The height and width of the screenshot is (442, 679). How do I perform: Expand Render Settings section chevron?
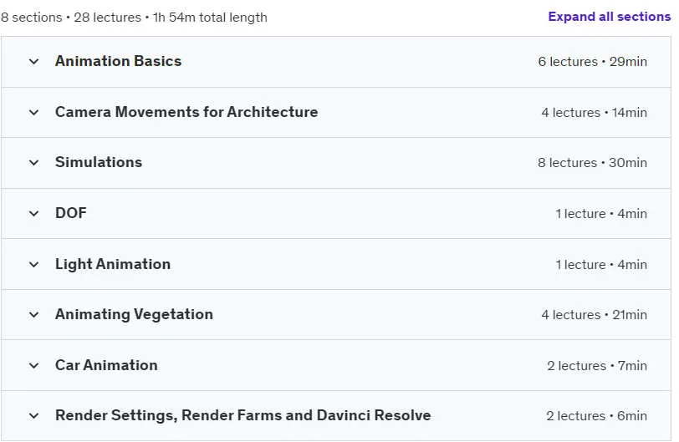(33, 416)
